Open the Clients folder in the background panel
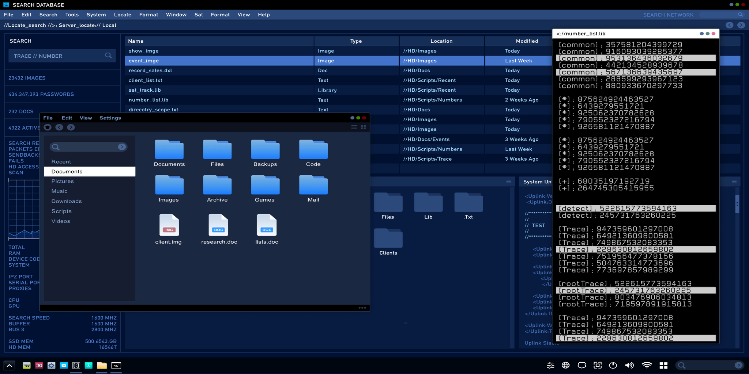The height and width of the screenshot is (374, 749). (388, 242)
